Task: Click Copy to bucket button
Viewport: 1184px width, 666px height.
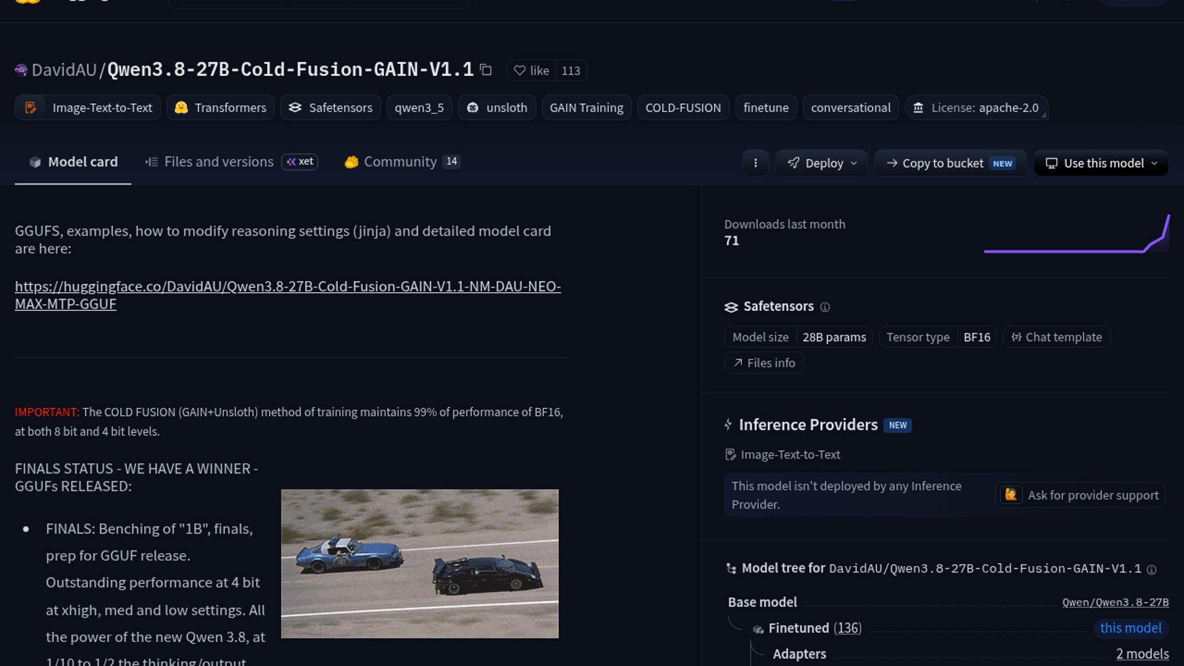Action: pos(950,163)
